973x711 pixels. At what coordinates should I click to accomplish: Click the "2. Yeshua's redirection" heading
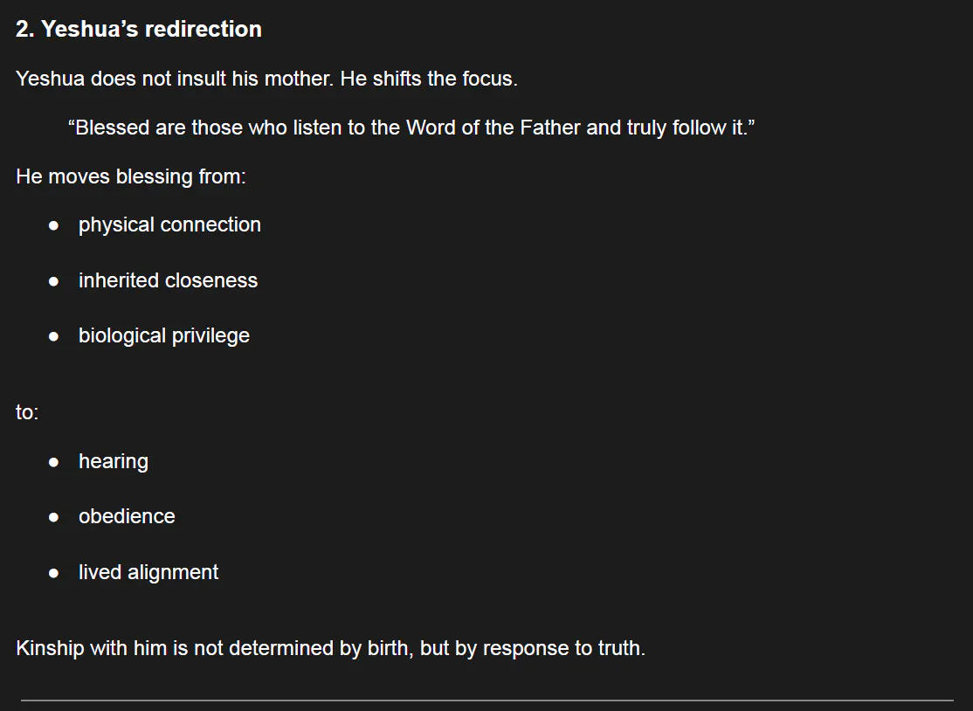[x=139, y=29]
